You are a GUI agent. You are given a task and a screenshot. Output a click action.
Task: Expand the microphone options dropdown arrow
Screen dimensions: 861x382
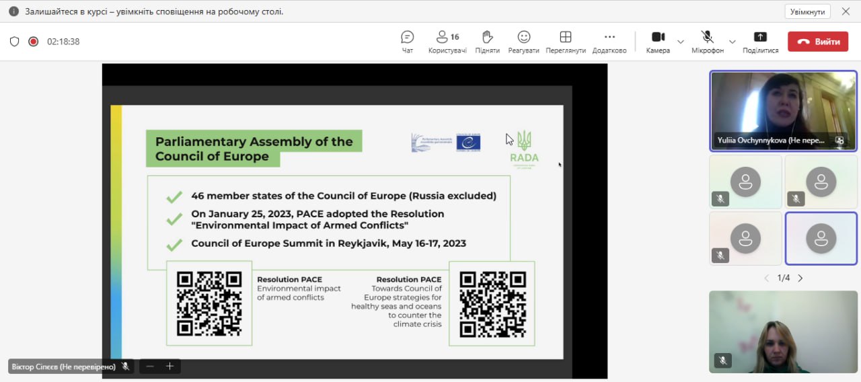[x=733, y=42]
